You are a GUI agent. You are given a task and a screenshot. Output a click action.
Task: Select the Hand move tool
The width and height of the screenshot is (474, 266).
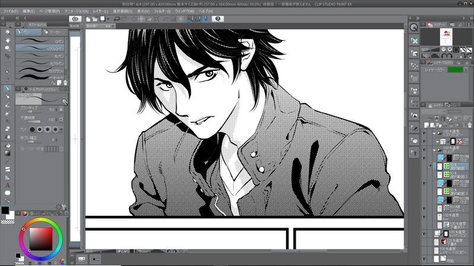pos(8,40)
